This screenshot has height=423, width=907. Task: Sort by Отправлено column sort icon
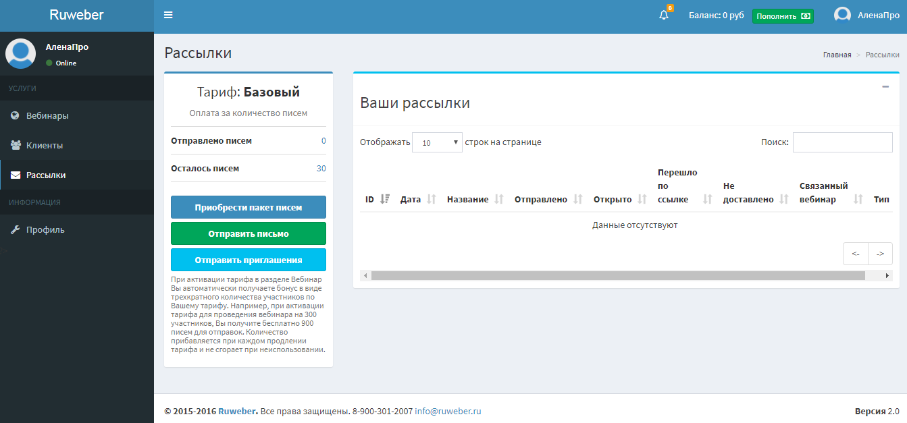click(x=578, y=199)
